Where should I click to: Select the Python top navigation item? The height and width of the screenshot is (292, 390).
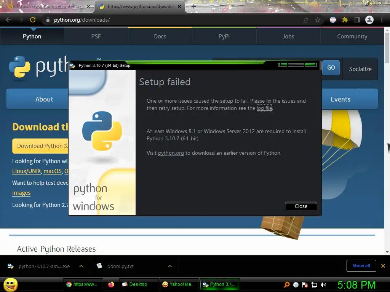(x=32, y=36)
